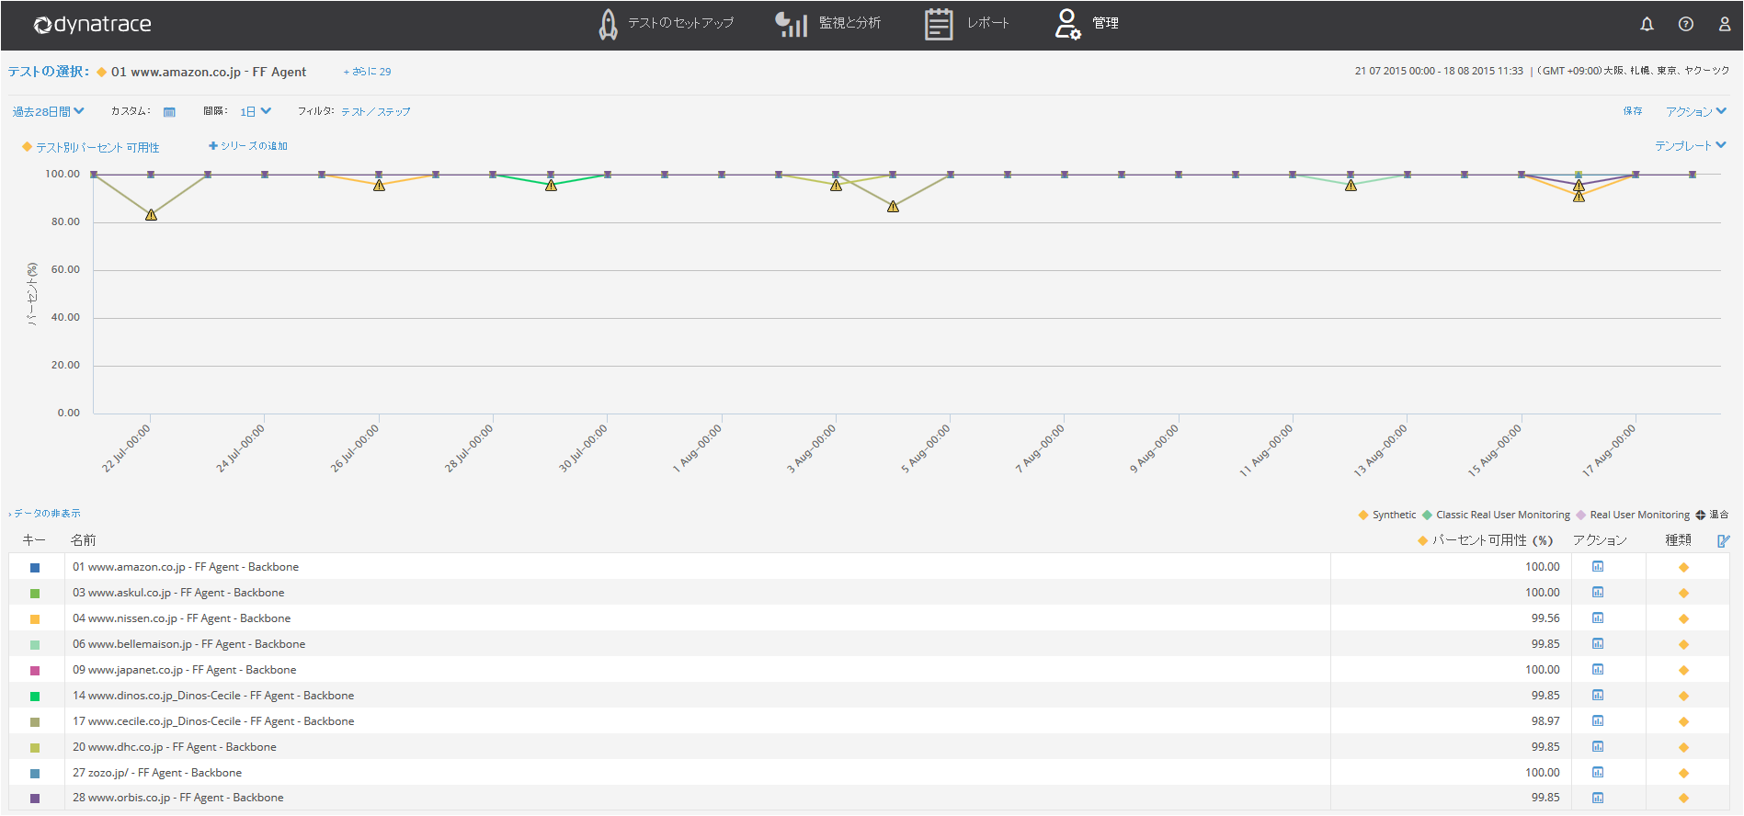The width and height of the screenshot is (1744, 816).
Task: Click blue key swatch for amazon.co.jp
Action: pyautogui.click(x=35, y=568)
